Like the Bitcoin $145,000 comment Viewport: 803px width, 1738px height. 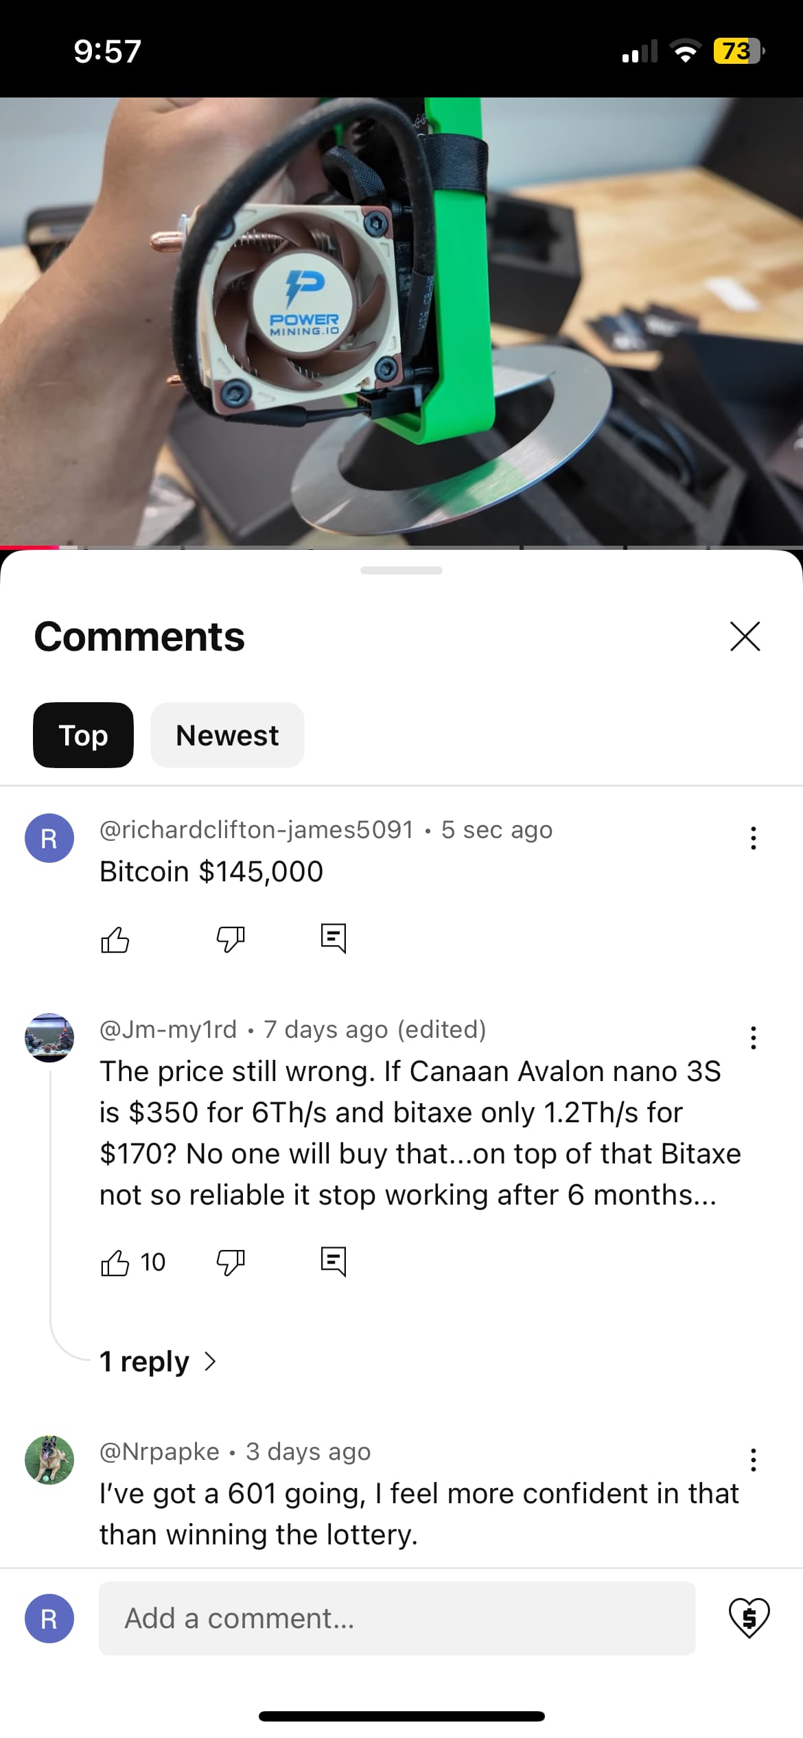pyautogui.click(x=115, y=939)
